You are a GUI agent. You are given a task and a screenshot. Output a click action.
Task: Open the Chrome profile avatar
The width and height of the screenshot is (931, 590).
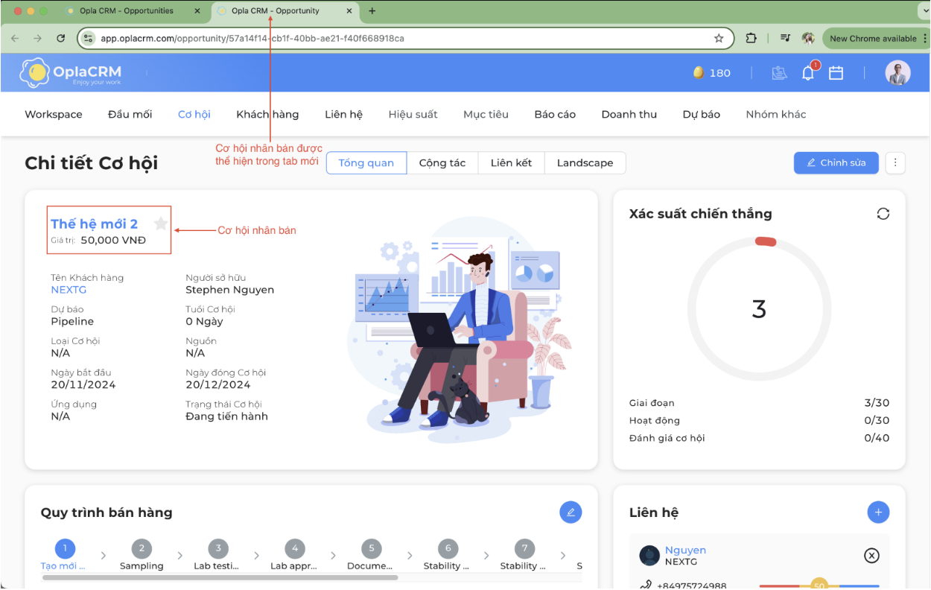tap(808, 38)
